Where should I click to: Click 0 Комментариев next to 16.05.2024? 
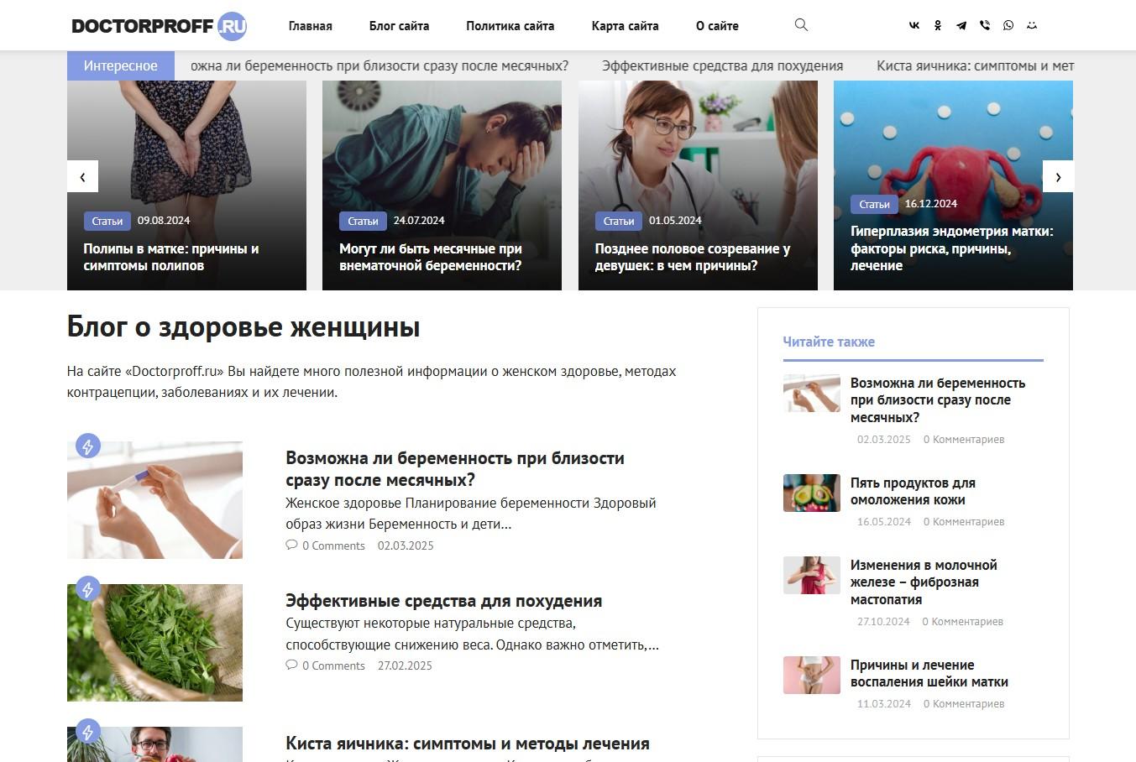click(964, 522)
